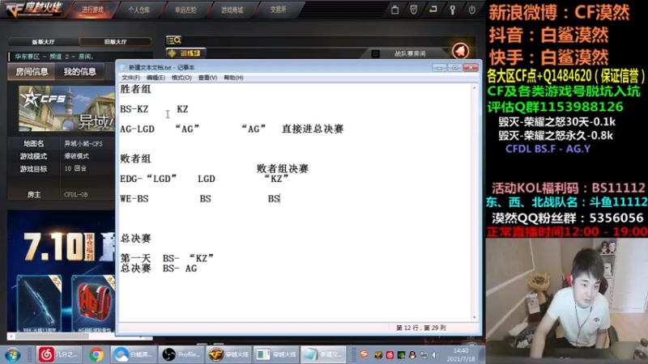Switch to 旧版大厅 lobby
This screenshot has width=648, height=364.
click(x=115, y=42)
